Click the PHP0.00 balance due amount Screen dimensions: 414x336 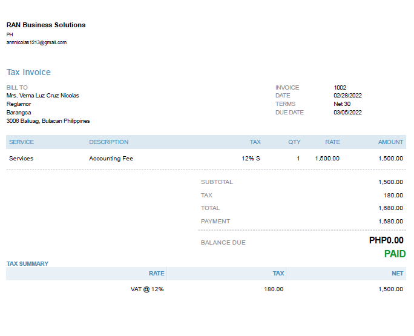[386, 240]
